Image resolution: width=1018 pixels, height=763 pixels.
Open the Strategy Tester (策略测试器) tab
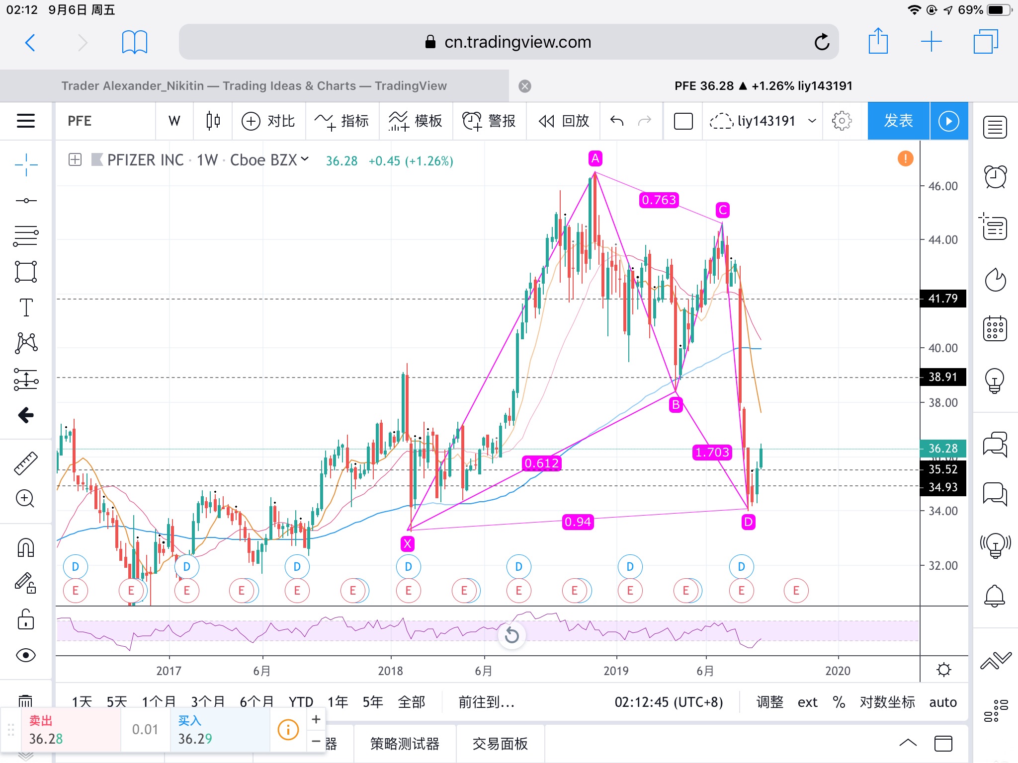click(405, 744)
